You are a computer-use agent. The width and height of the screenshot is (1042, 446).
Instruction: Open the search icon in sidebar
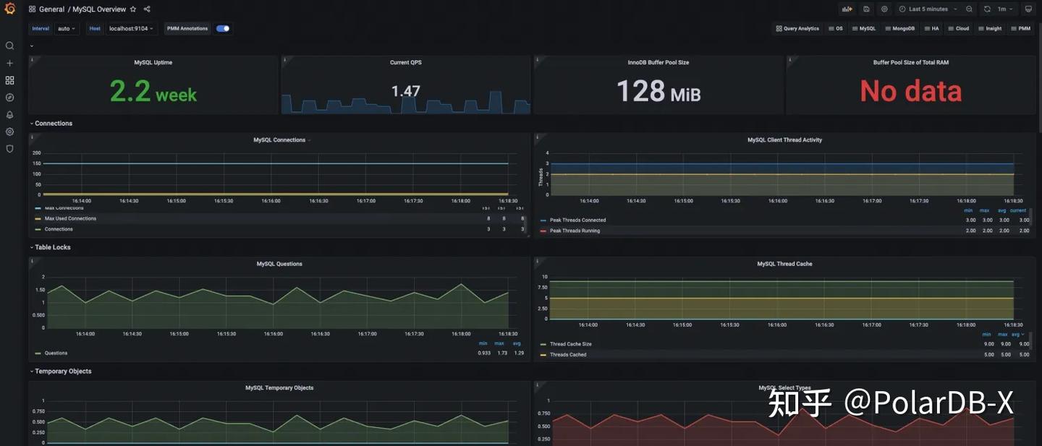tap(9, 46)
